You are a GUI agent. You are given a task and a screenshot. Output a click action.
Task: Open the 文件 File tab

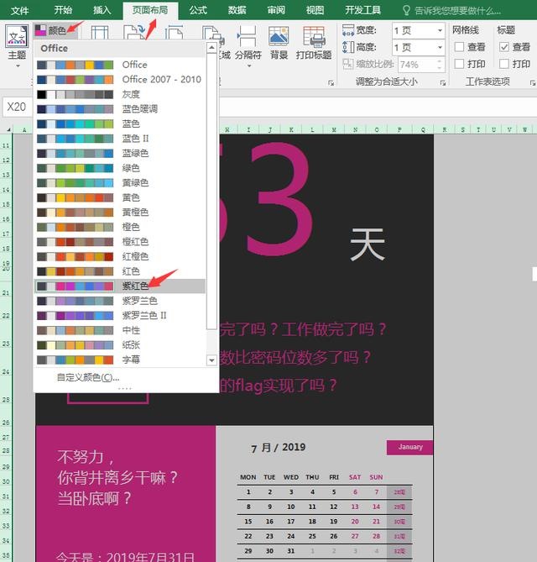pos(19,10)
